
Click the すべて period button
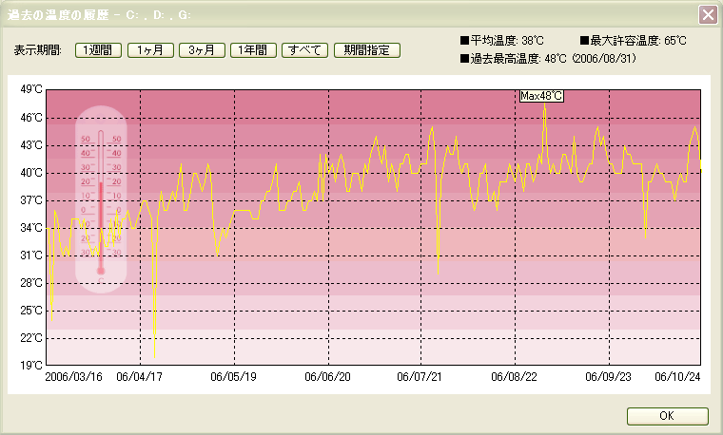[304, 50]
